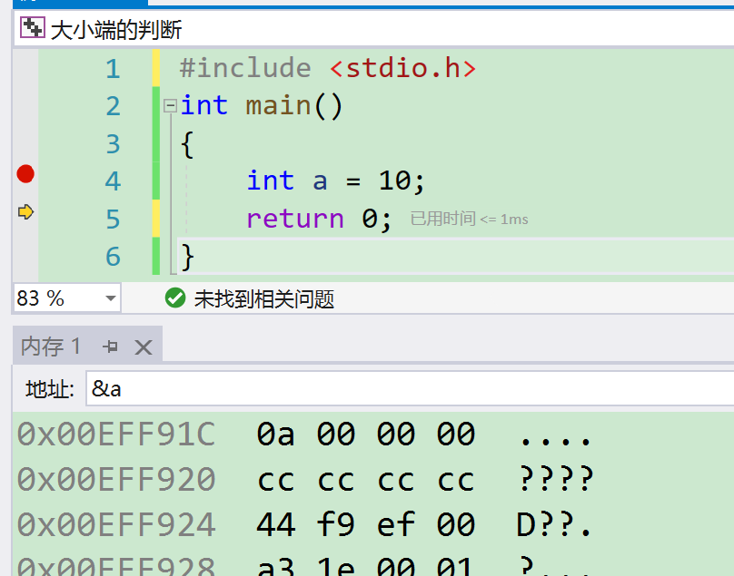The image size is (734, 576).
Task: Click the byte f9 in memory view
Action: click(335, 524)
